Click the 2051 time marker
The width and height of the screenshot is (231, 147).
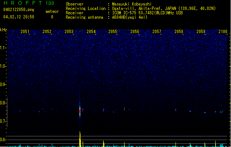pyautogui.click(x=25, y=32)
